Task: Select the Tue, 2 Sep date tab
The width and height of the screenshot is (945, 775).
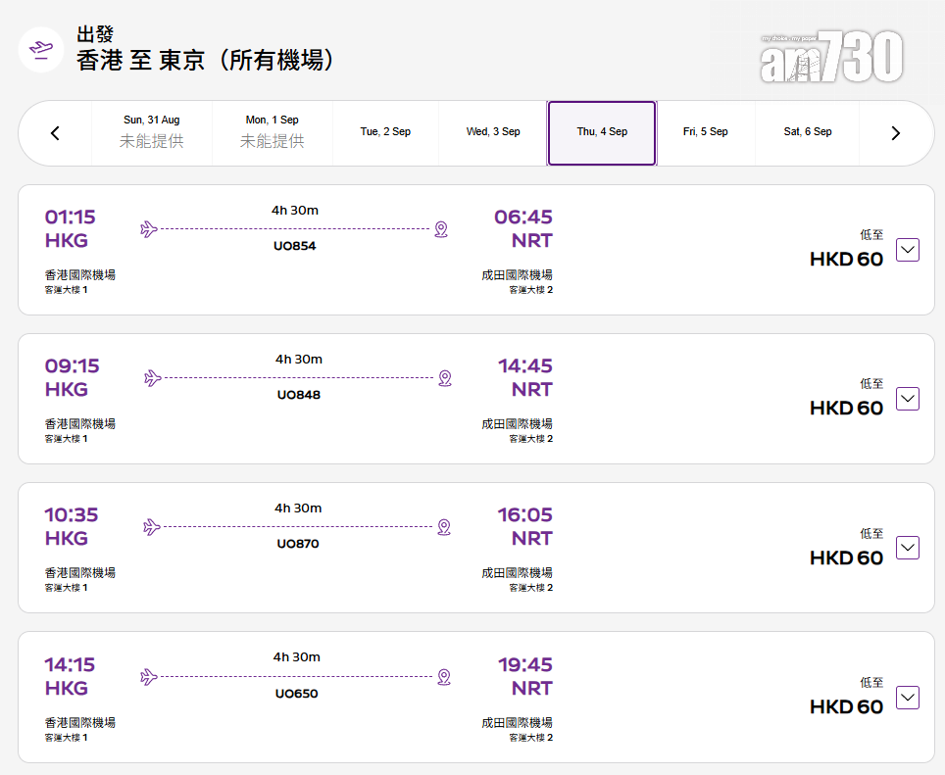Action: [x=385, y=132]
